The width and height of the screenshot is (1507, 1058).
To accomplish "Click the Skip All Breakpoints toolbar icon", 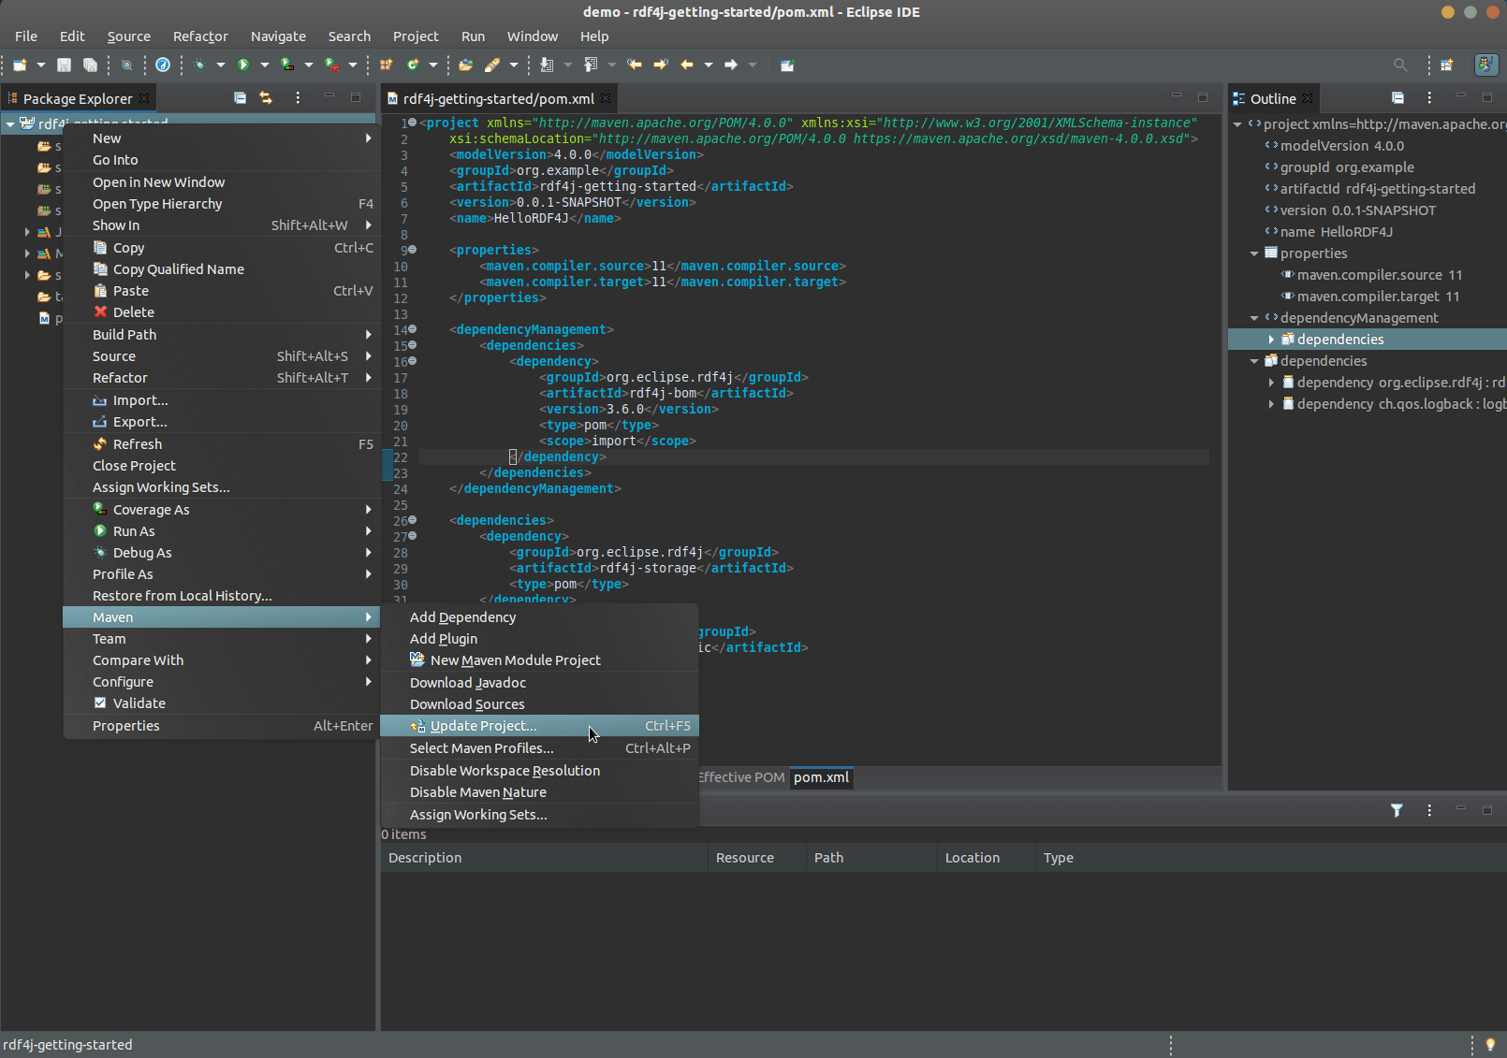I will [126, 65].
